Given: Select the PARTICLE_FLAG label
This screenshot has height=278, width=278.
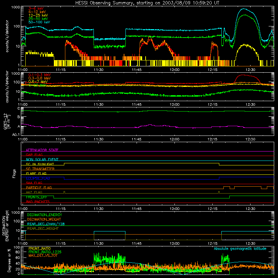Looking at the screenshot, I should pyautogui.click(x=39, y=188).
